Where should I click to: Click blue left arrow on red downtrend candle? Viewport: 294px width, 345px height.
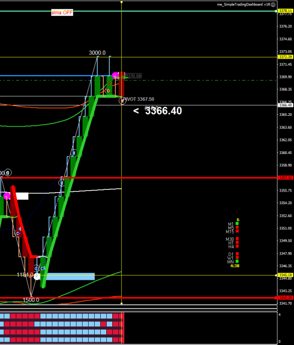pyautogui.click(x=19, y=229)
